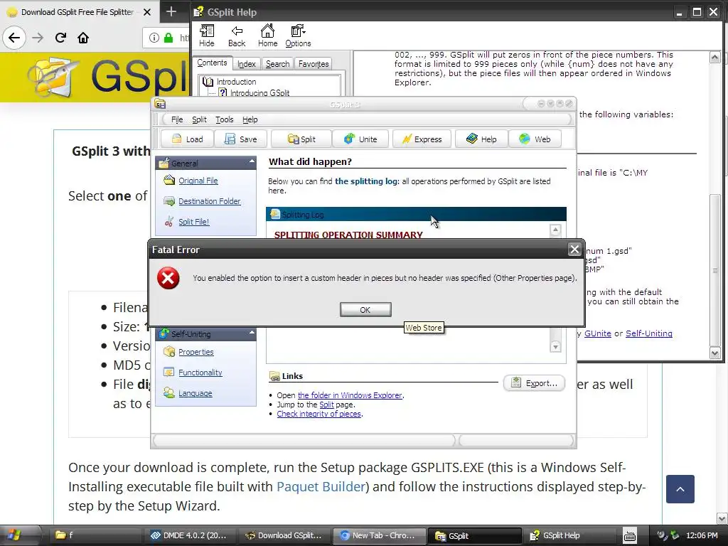The image size is (728, 546).
Task: Switch to the Contents tab in Help
Action: 212,63
